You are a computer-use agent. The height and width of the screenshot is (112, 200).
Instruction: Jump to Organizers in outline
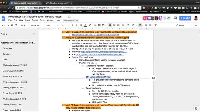pos(7,49)
